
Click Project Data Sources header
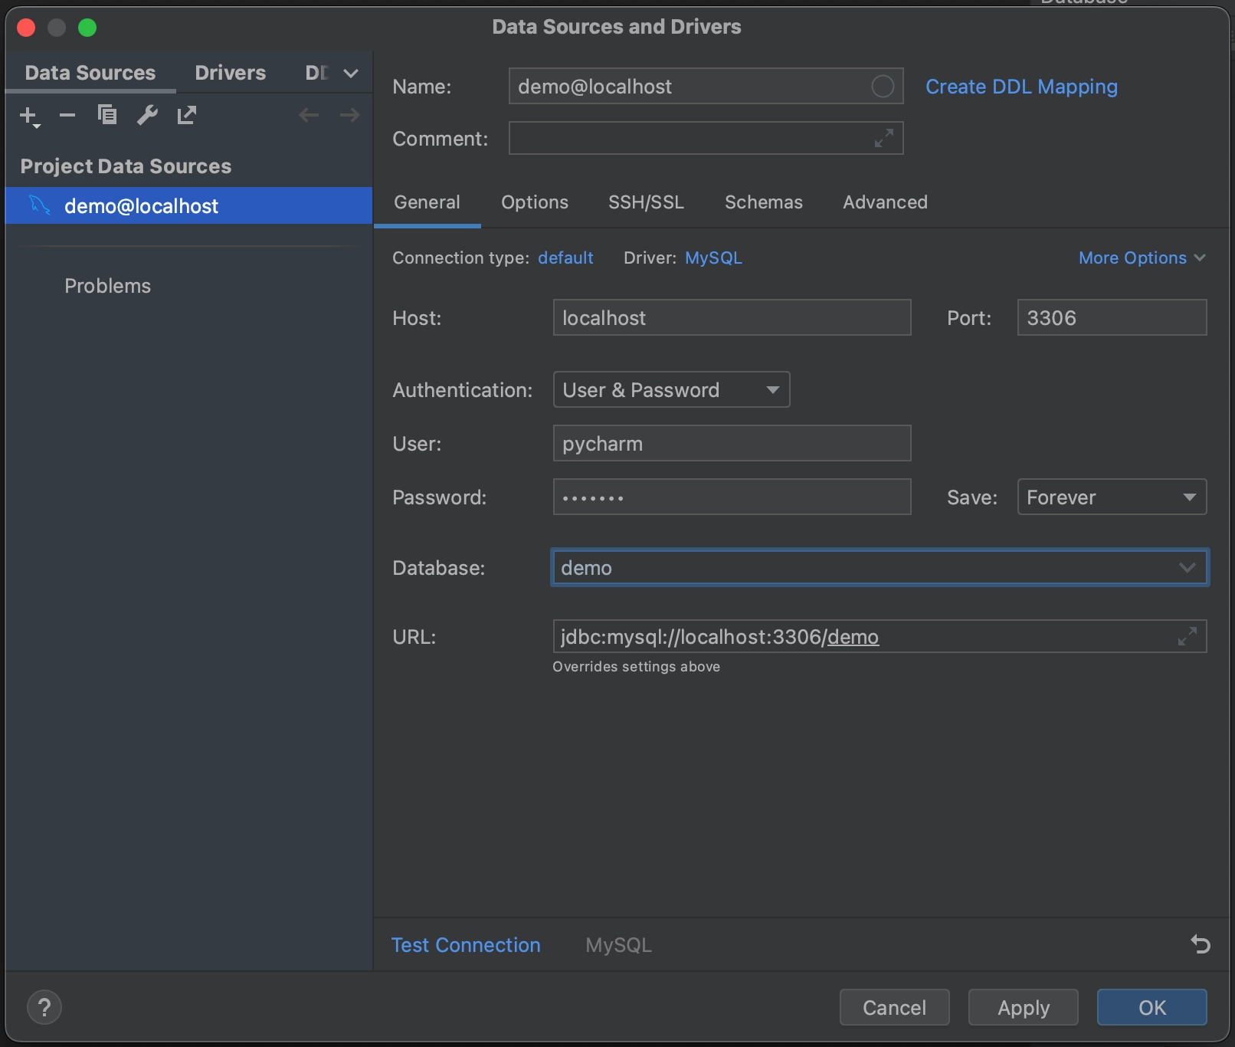coord(126,166)
